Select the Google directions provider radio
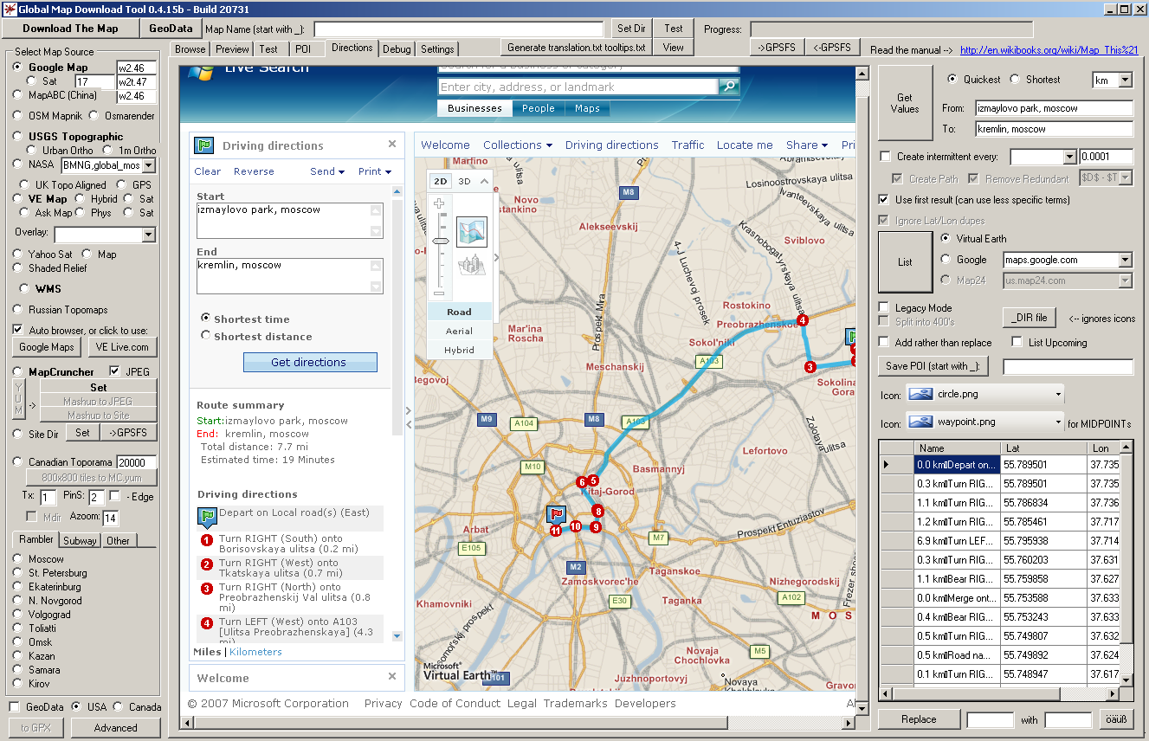 coord(946,259)
